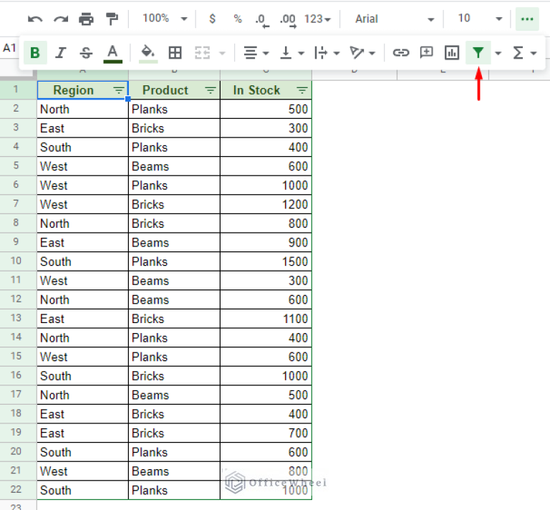
Task: Open the Text wrapping dropdown
Action: pos(327,53)
